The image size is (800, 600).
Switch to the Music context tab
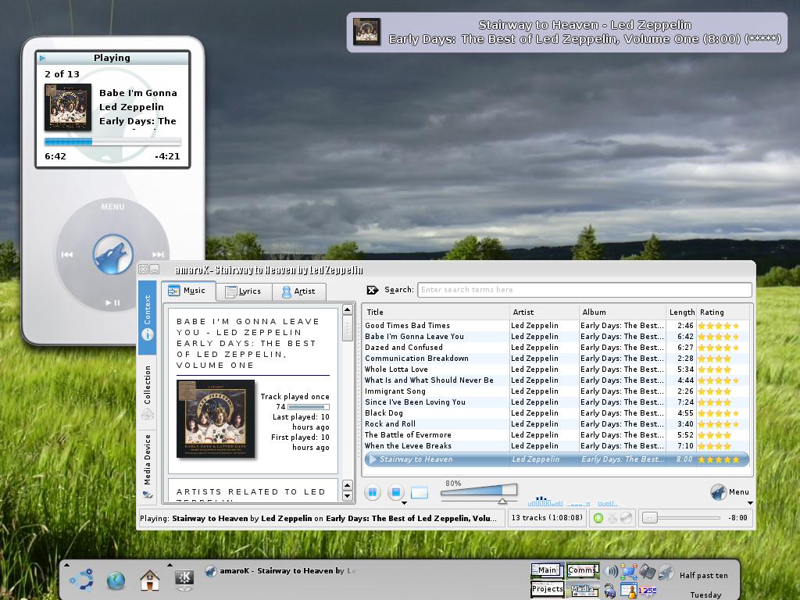(187, 291)
